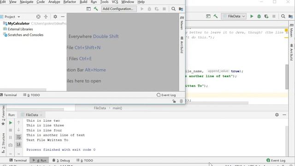This screenshot has width=295, height=166.
Task: Select External Libraries in the project tree
Action: click(20, 29)
